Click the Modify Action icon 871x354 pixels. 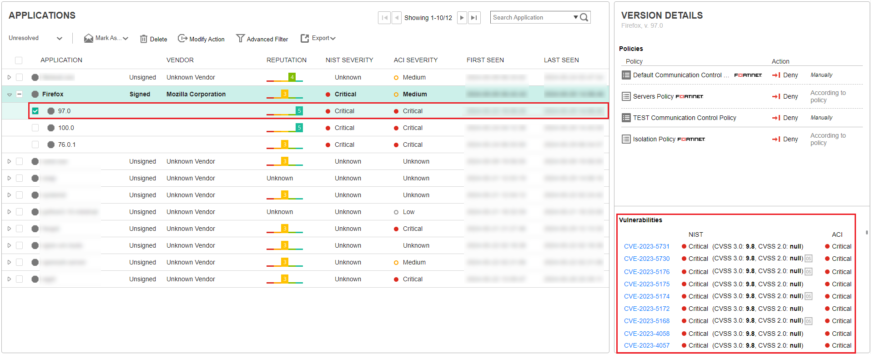click(x=182, y=38)
